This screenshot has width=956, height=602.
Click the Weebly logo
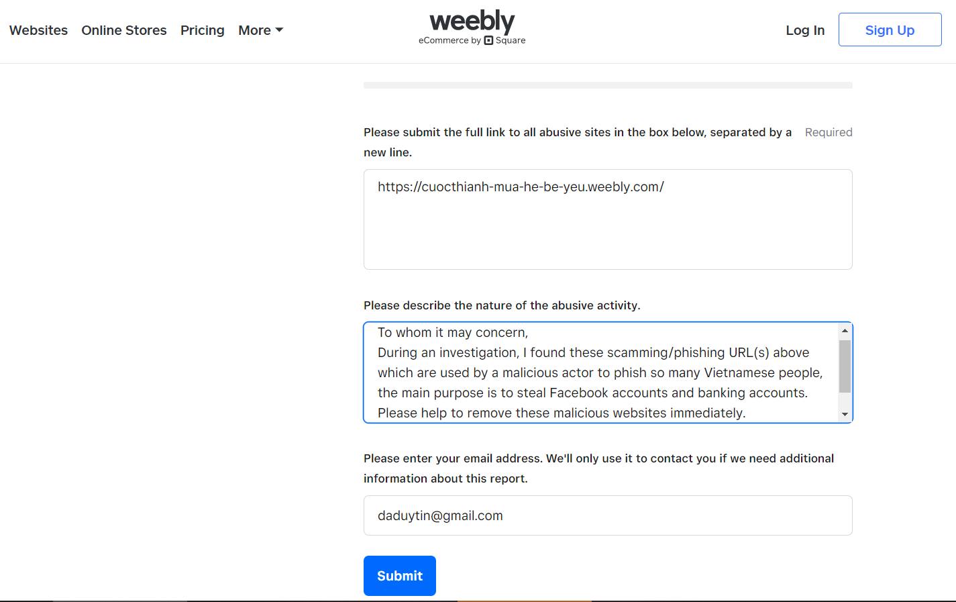tap(472, 21)
